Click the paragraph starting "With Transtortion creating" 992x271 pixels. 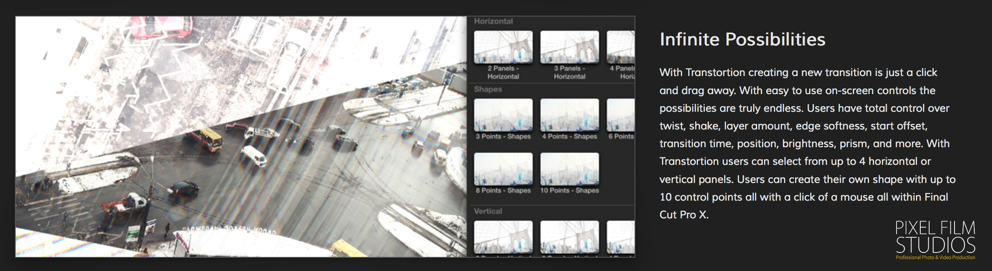(807, 144)
